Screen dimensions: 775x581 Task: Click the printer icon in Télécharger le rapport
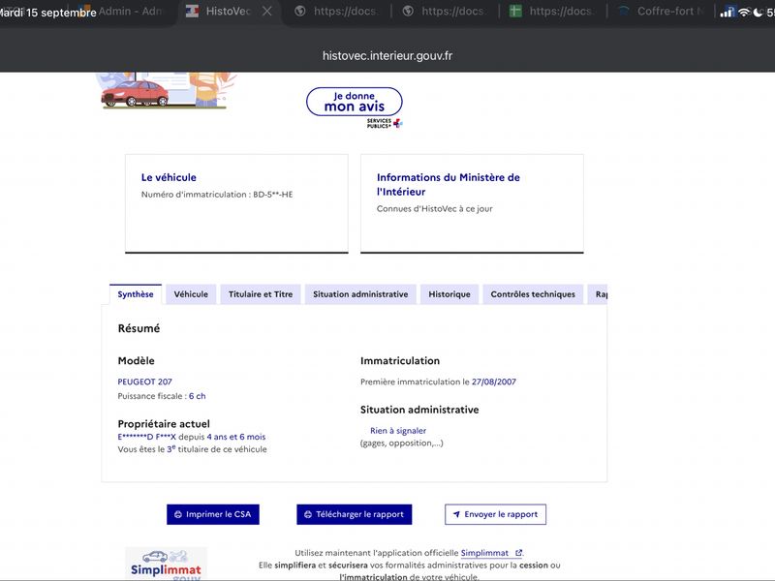click(x=307, y=514)
